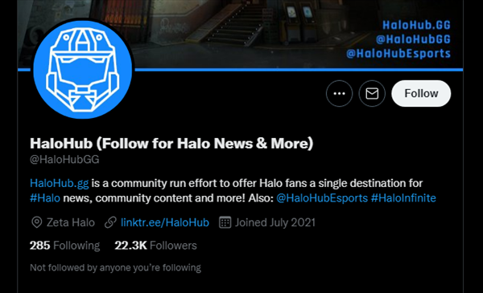The image size is (483, 293).
Task: Click the #Halo hashtag
Action: click(45, 198)
